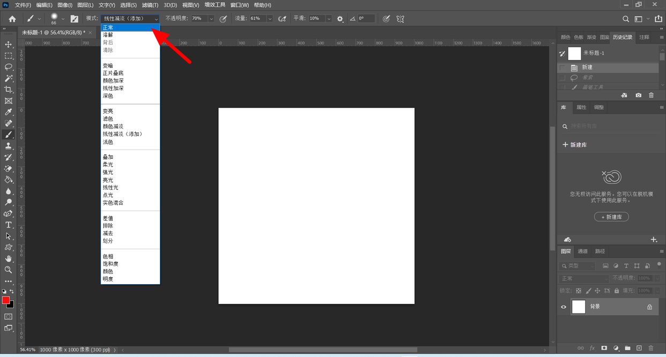The width and height of the screenshot is (666, 357).
Task: Select the Move tool
Action: (x=9, y=44)
